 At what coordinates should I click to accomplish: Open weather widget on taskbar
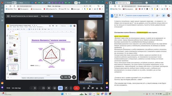(6, 94)
